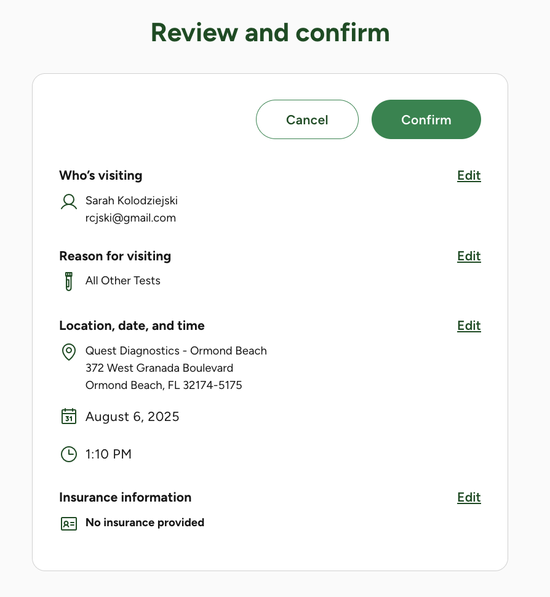This screenshot has height=597, width=550.
Task: Edit the Location, date, and time section
Action: tap(468, 326)
